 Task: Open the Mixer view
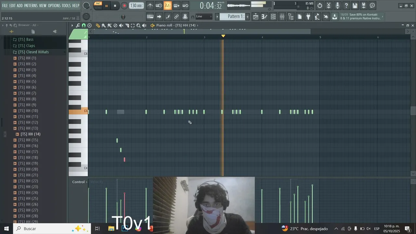[x=282, y=17]
